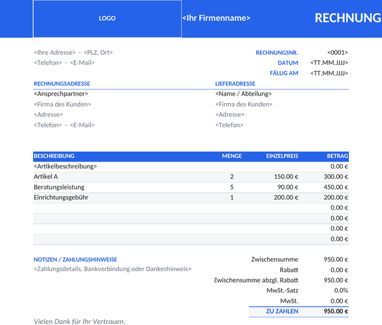Select the MwSt.-Satz value 0.0%
The height and width of the screenshot is (325, 382).
pyautogui.click(x=341, y=290)
